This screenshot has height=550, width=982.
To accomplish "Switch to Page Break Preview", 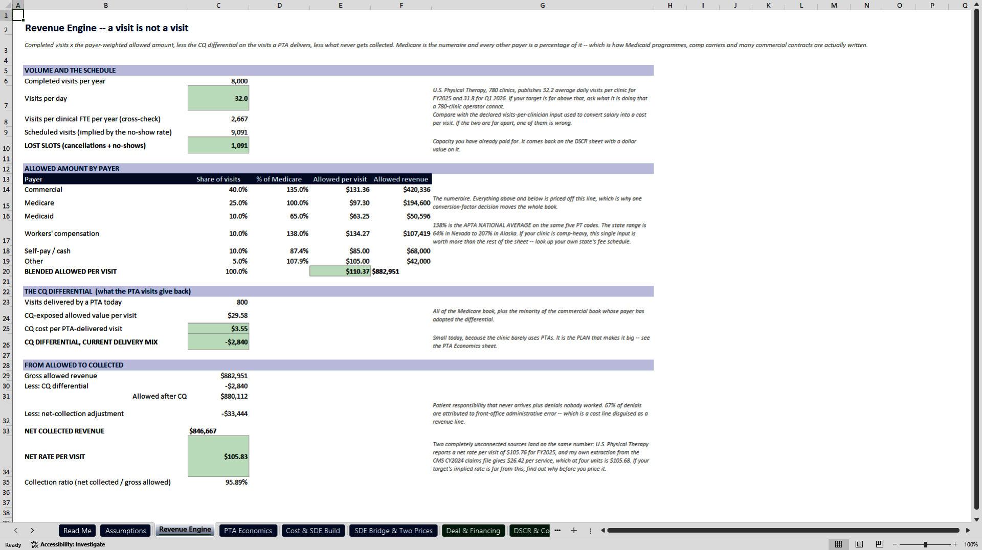I will click(879, 544).
